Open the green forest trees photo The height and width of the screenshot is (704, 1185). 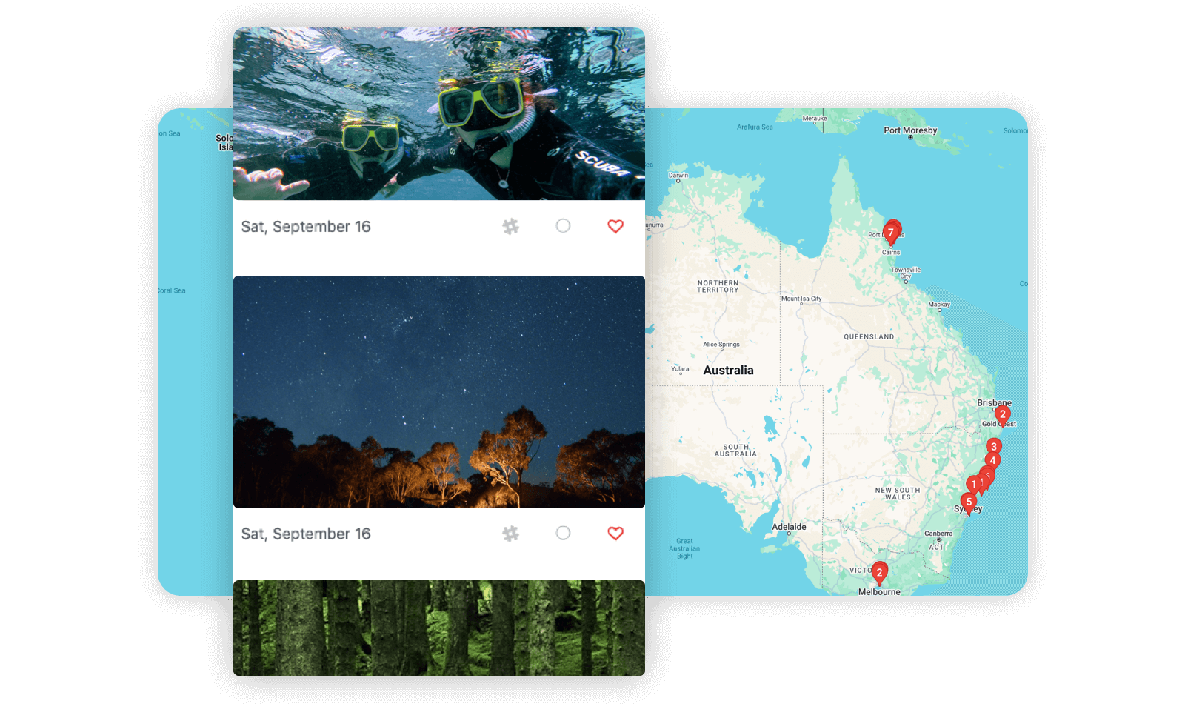pos(439,628)
